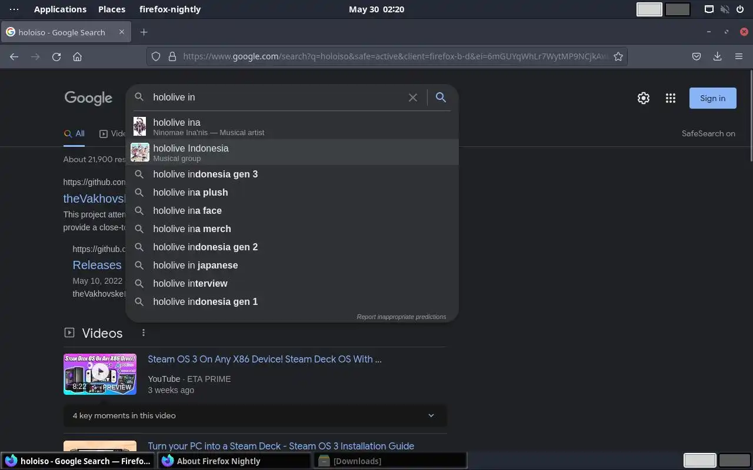
Task: Open the system volume muted icon
Action: coord(725,9)
